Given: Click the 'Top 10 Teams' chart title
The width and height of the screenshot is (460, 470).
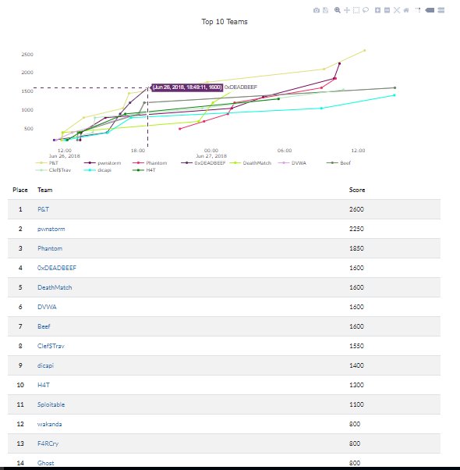Looking at the screenshot, I should [x=225, y=22].
